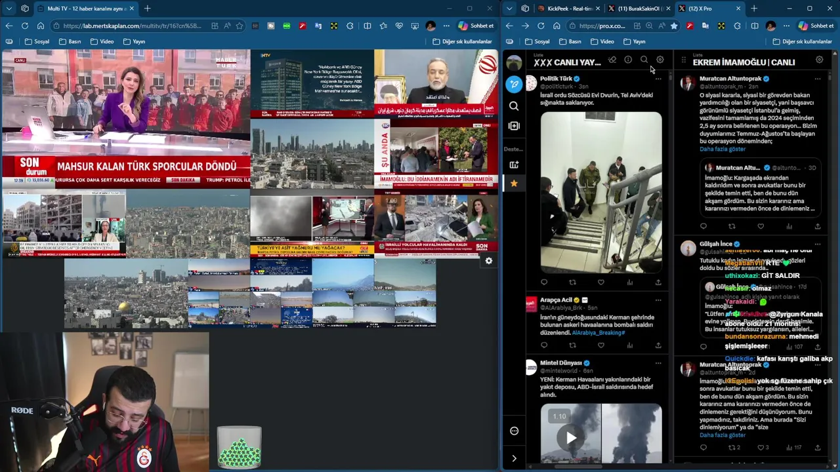
Task: Expand the X Pro sidebar with bottom arrow
Action: coord(514,458)
